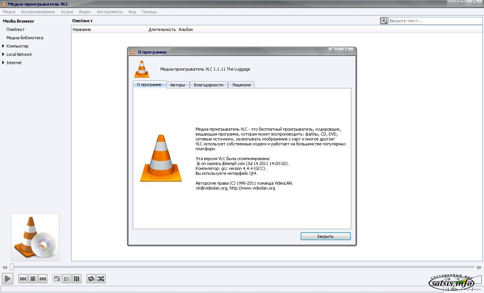Click the playback speed 1.00x label
The image size is (484, 293).
click(452, 289)
